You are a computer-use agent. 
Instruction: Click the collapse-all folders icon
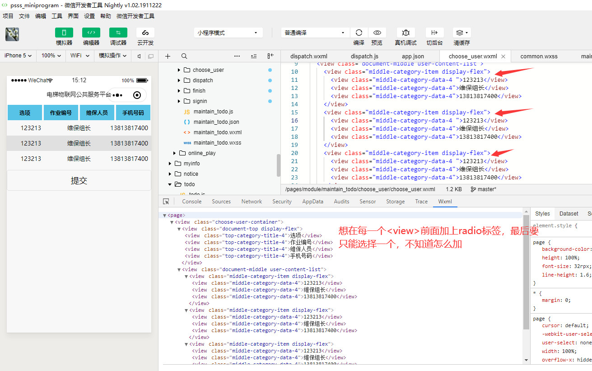tap(254, 56)
